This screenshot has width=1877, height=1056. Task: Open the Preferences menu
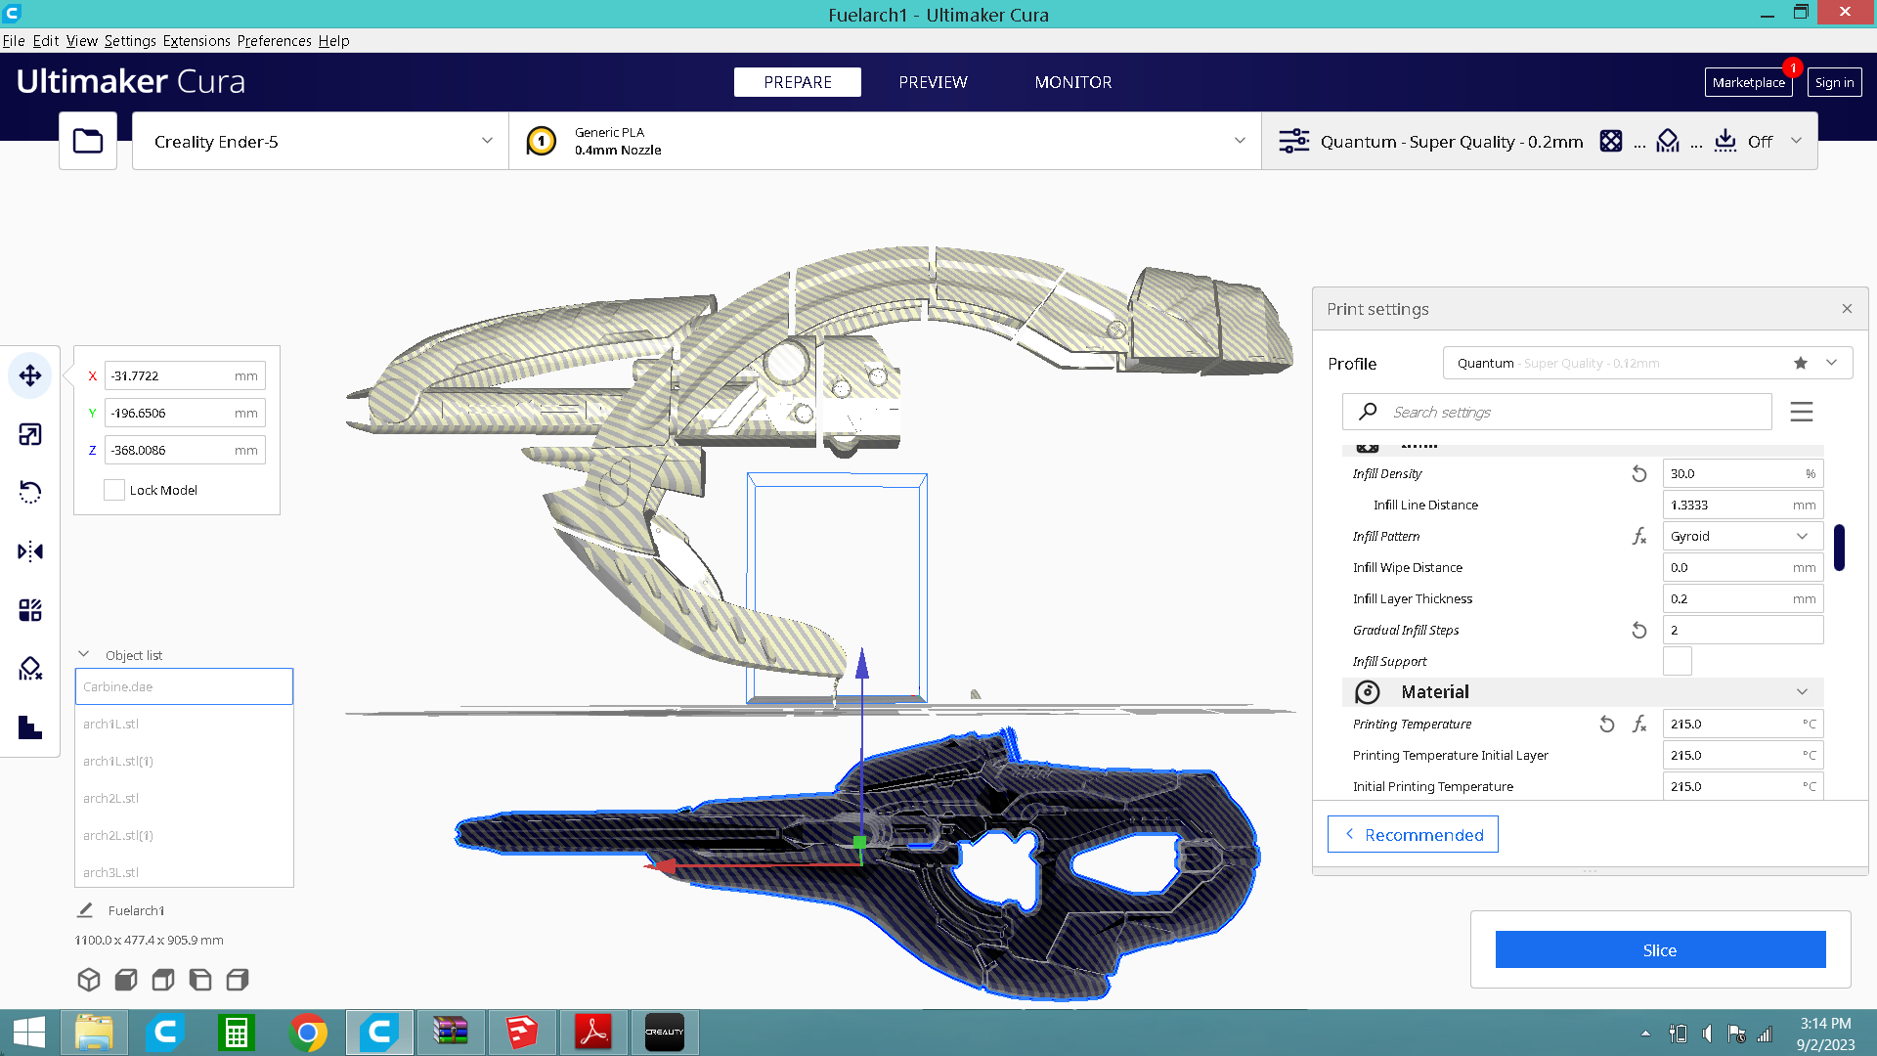click(274, 41)
